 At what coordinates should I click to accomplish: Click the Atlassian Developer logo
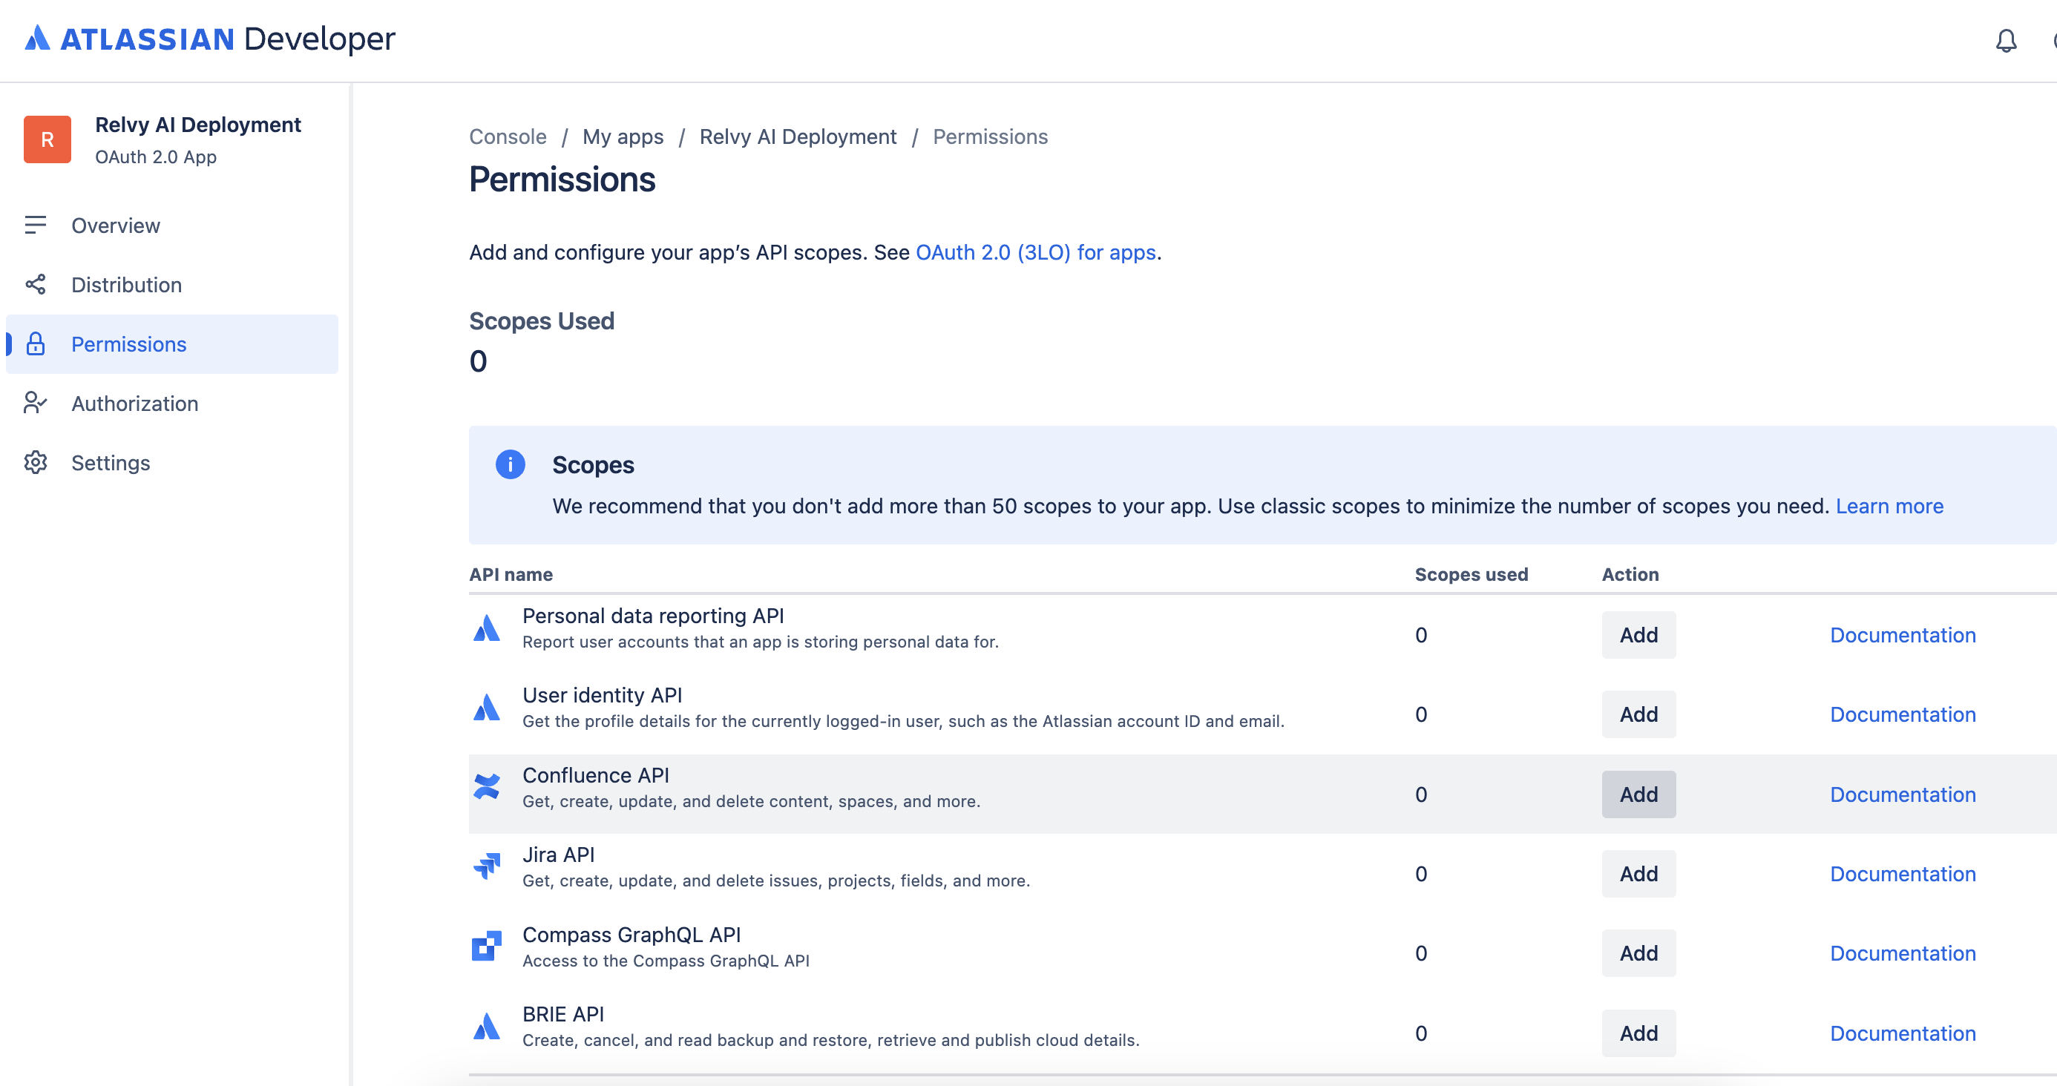click(210, 39)
